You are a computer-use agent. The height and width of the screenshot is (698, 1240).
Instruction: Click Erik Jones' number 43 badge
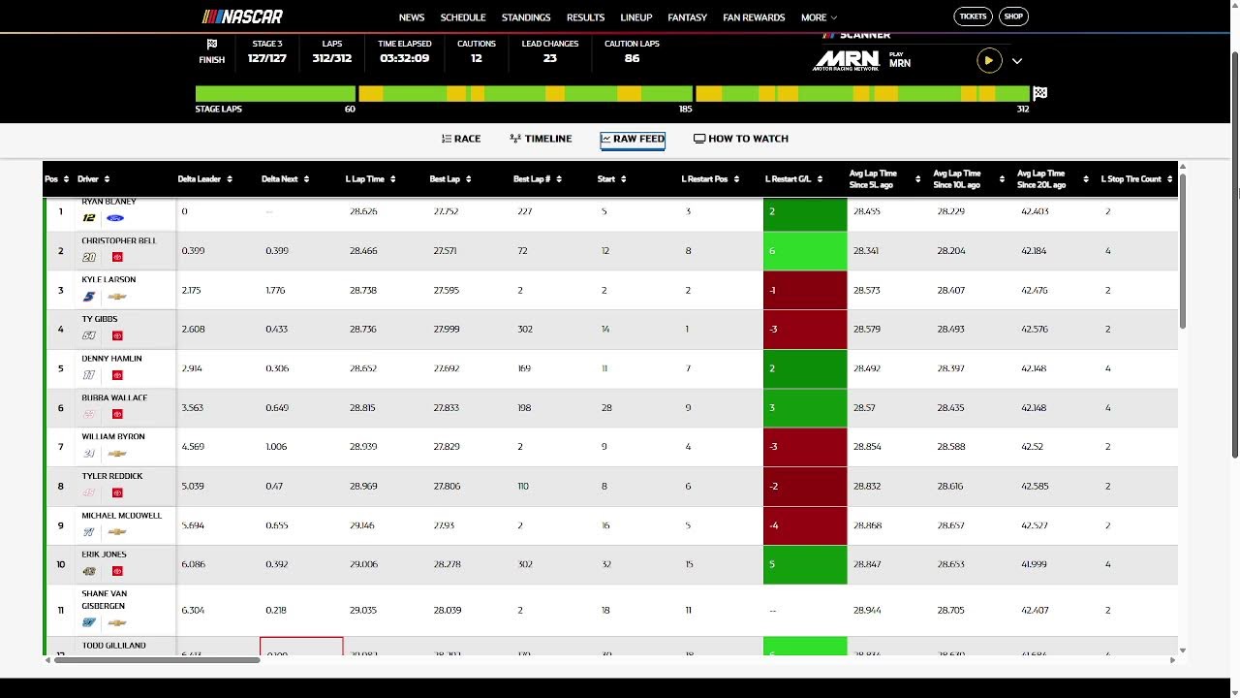(89, 571)
